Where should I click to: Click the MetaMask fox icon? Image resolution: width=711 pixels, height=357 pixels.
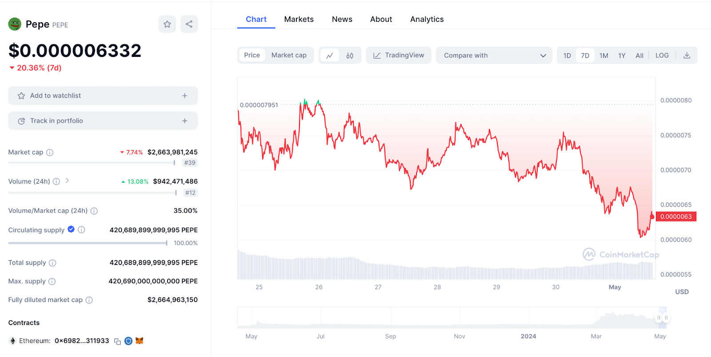click(x=140, y=341)
